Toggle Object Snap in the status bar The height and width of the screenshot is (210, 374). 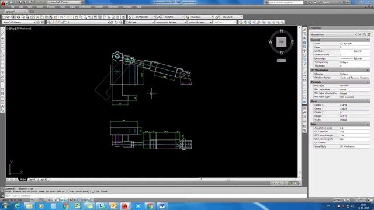click(x=54, y=200)
